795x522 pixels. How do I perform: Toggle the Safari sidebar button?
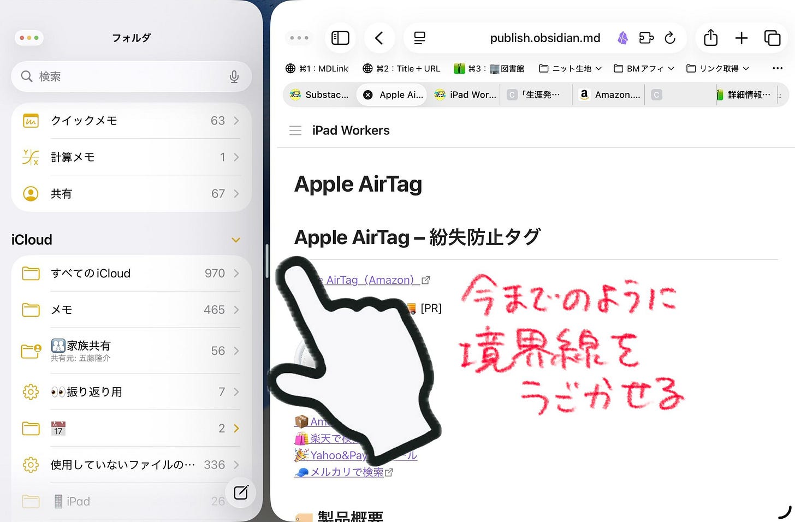pos(340,38)
